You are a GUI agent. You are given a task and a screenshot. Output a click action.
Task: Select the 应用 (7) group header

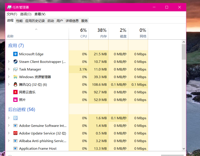[16, 46]
